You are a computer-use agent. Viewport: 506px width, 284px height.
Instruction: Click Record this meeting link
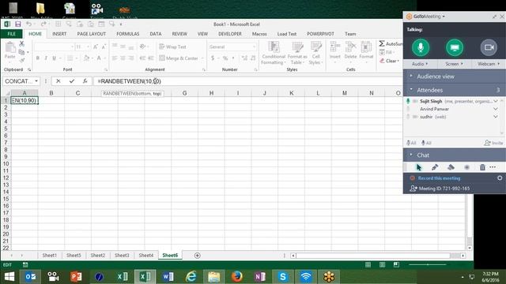pos(439,178)
